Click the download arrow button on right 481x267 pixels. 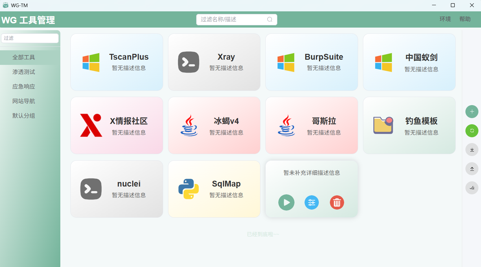(472, 150)
